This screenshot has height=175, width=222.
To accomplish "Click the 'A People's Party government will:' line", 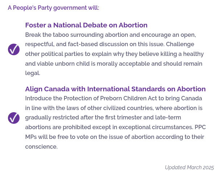I will coord(53,8).
